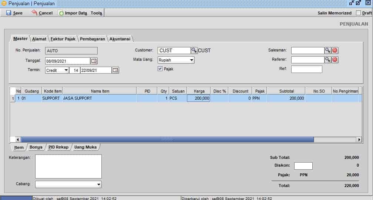Click Salesman search magnifier icon
The height and width of the screenshot is (200, 373).
[328, 50]
